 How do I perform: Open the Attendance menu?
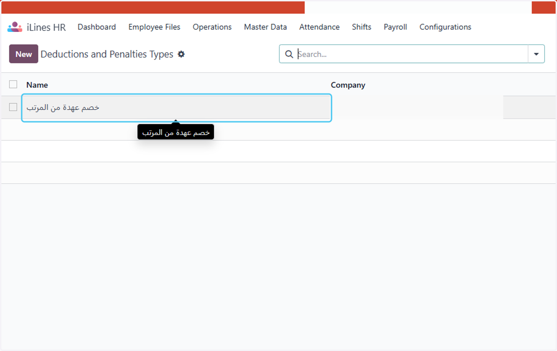click(x=319, y=27)
